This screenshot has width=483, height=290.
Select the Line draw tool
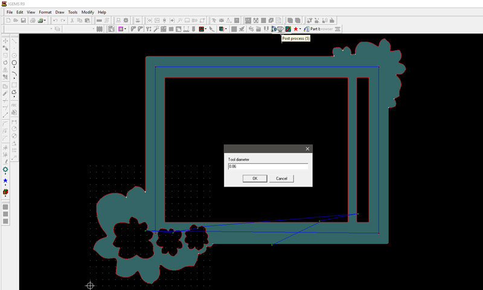14,40
